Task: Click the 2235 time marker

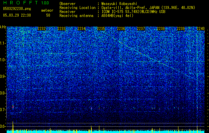Action: (101, 29)
